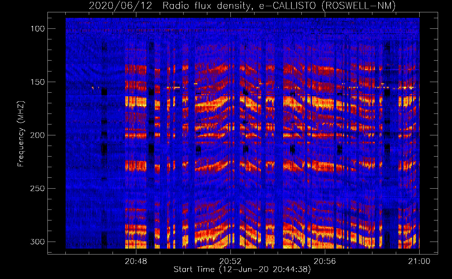This screenshot has width=452, height=279.
Task: Click the 250 frequency tick label
Action: 37,189
